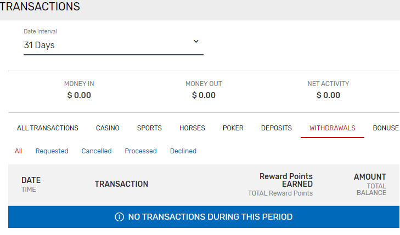Screen dimensions: 400x235
Task: Filter withdrawals by Processed
Action: point(140,151)
